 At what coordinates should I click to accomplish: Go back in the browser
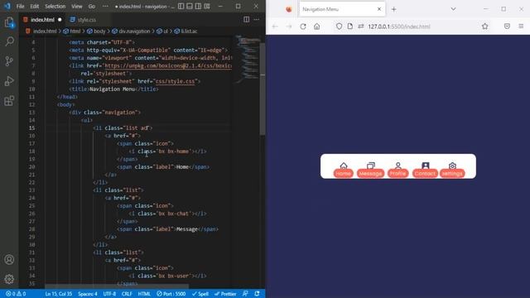coord(275,26)
